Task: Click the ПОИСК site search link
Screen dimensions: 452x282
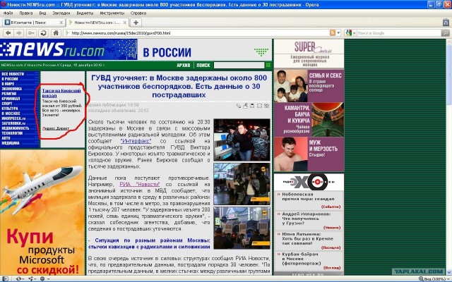Action: [x=203, y=66]
